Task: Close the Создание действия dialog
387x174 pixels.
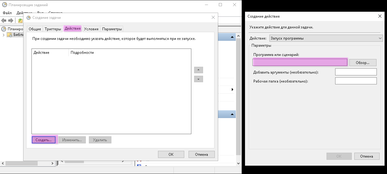Action: click(x=380, y=16)
